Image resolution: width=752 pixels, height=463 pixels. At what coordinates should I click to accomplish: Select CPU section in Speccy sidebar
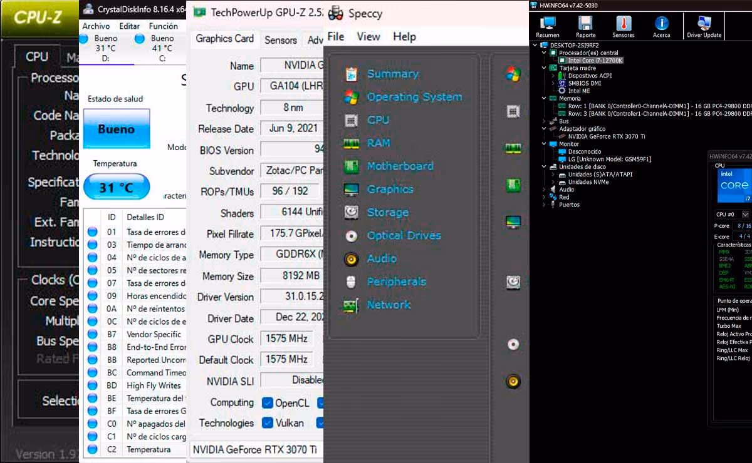point(378,120)
